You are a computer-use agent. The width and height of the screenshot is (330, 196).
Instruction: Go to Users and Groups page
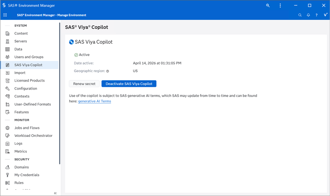pyautogui.click(x=29, y=57)
